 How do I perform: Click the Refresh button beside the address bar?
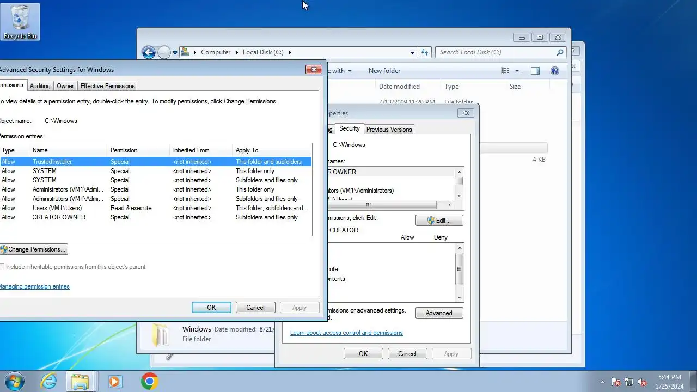(425, 52)
